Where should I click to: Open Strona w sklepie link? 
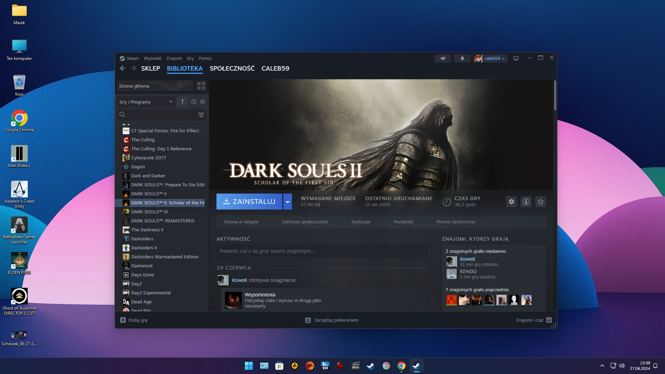coord(241,222)
